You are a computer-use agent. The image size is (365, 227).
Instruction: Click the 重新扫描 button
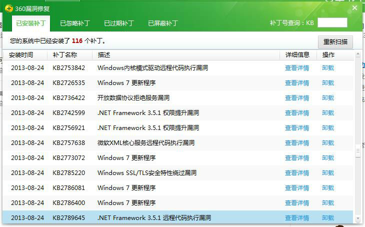pos(335,42)
